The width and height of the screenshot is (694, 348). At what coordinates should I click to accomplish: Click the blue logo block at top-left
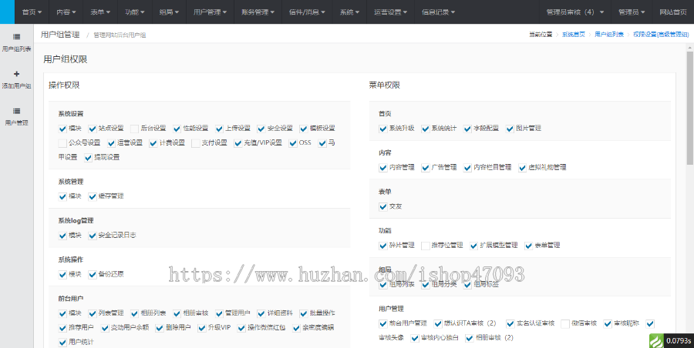(7, 12)
